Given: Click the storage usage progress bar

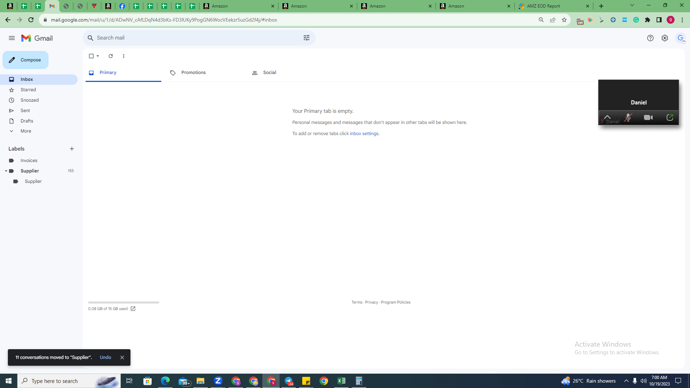Looking at the screenshot, I should click(124, 302).
